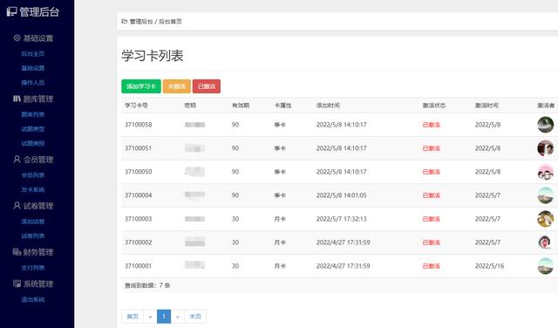Click 后台首页 in the breadcrumb
The height and width of the screenshot is (328, 558).
pyautogui.click(x=170, y=21)
